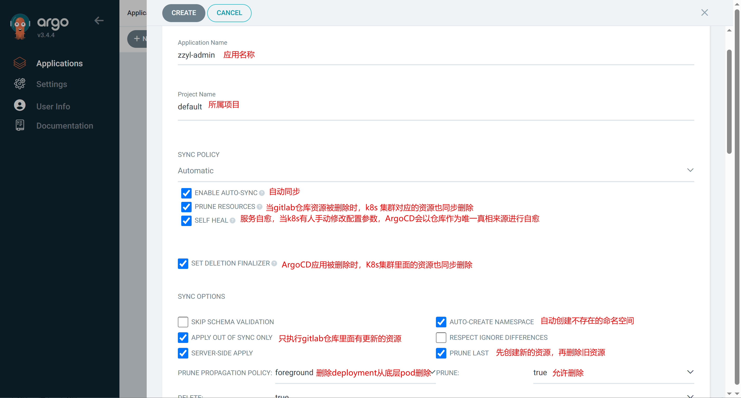The height and width of the screenshot is (398, 741).
Task: Open help for PRUNE RESOURCES
Action: coord(259,207)
